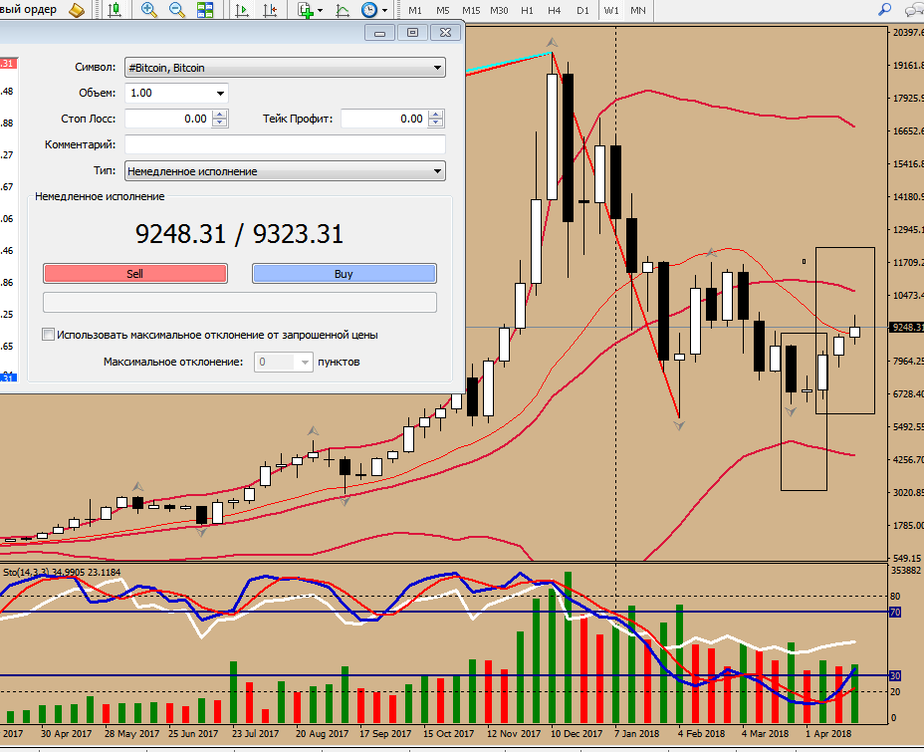Toggle the chart shift icon

[x=270, y=10]
